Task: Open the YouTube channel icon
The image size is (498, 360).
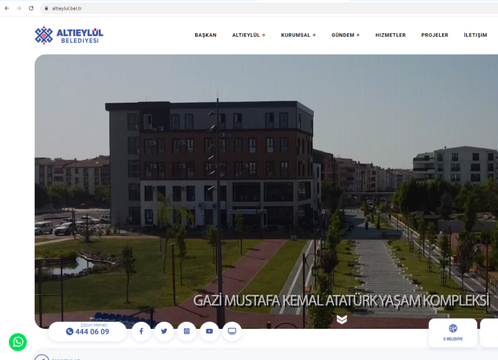Action: pyautogui.click(x=210, y=332)
